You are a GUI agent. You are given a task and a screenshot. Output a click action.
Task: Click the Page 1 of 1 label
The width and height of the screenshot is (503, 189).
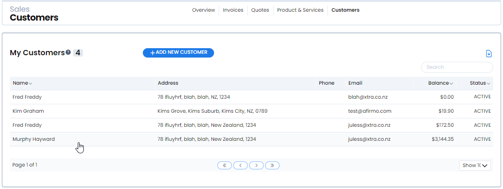[x=25, y=165]
